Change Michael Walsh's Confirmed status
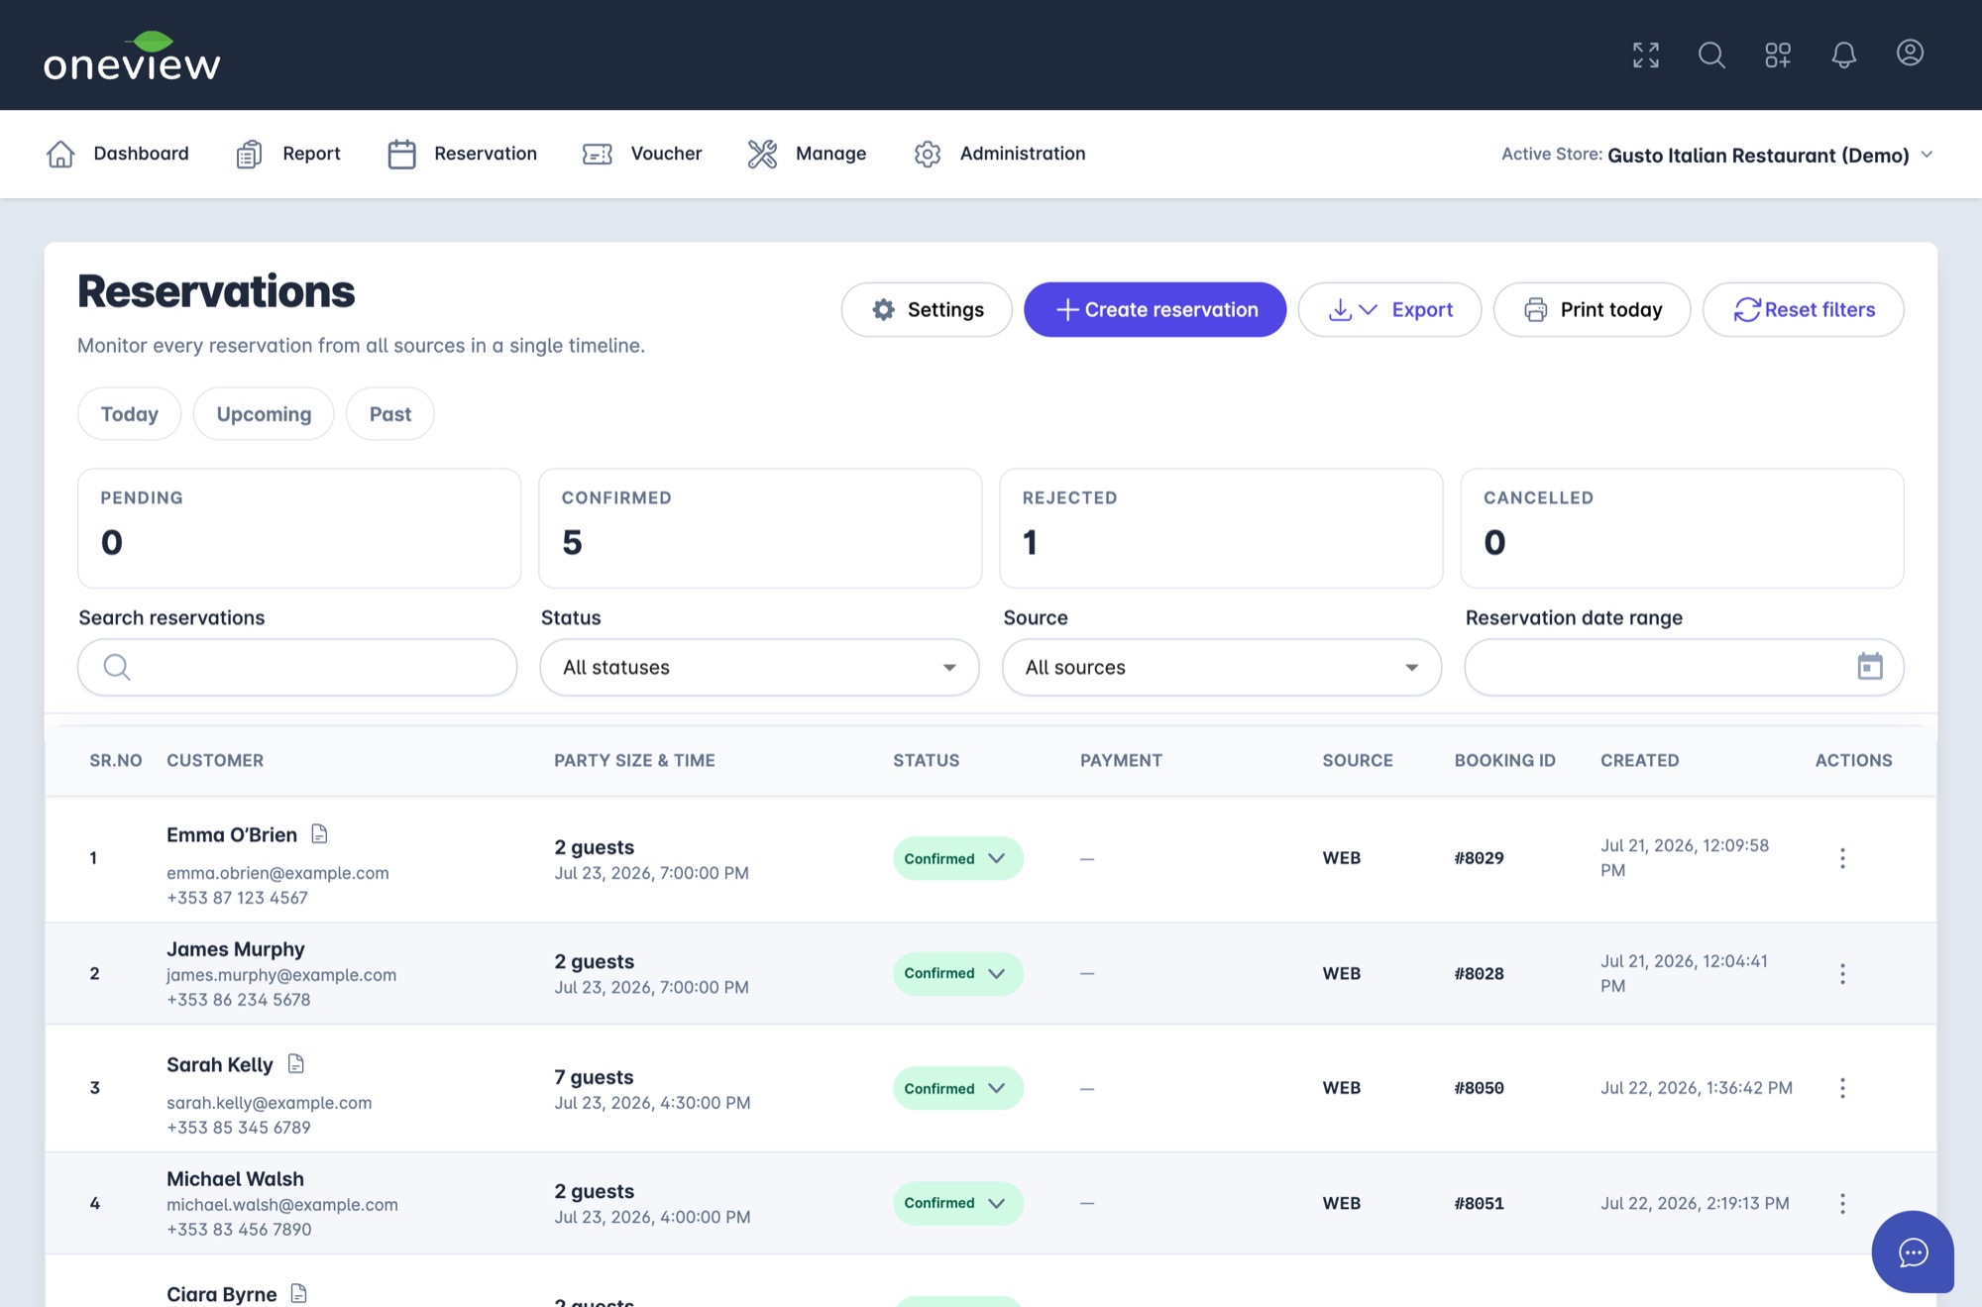Viewport: 1982px width, 1307px height. tap(957, 1203)
